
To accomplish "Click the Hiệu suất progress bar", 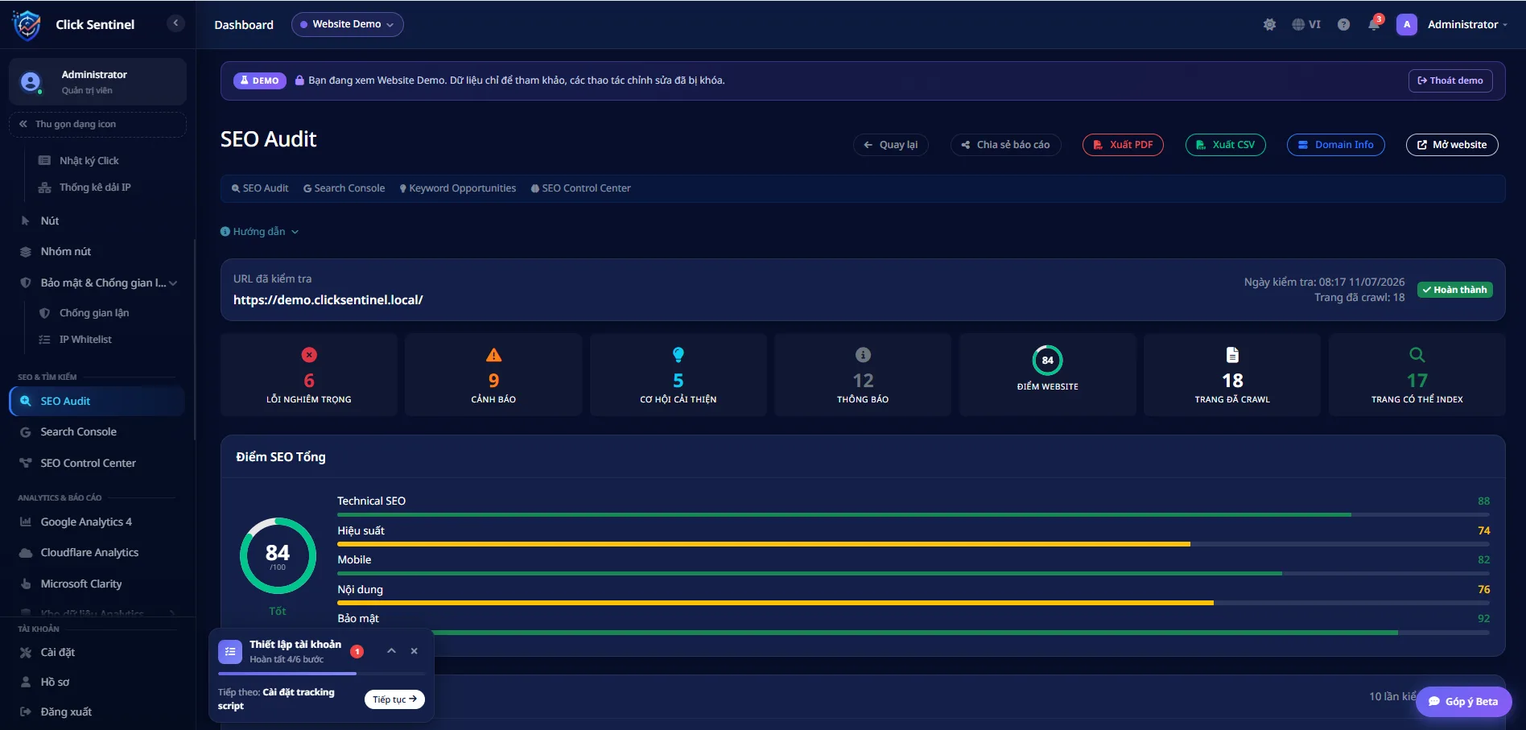I will coord(914,544).
